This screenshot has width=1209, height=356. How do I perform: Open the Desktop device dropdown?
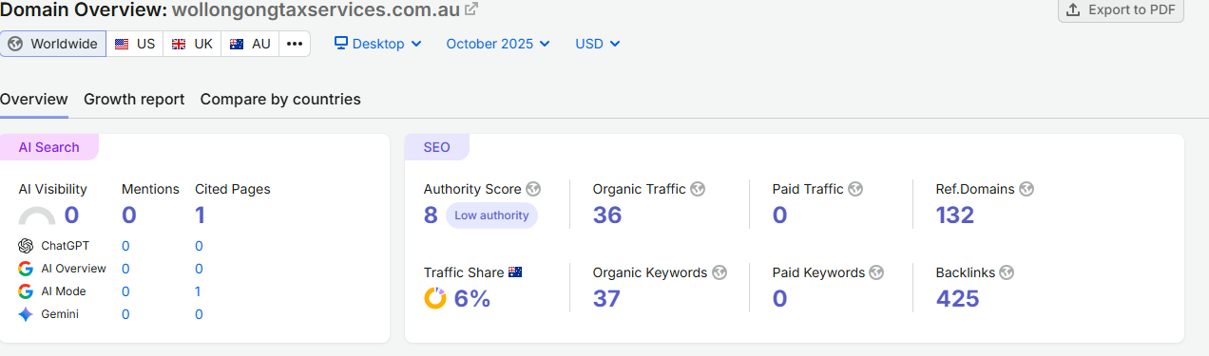tap(377, 44)
